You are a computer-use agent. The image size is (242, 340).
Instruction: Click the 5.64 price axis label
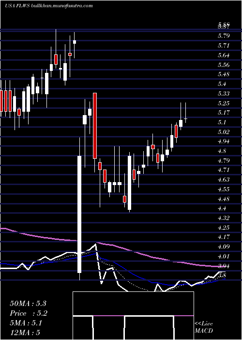[x=224, y=55]
